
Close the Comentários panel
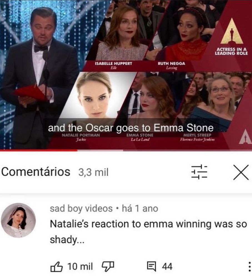point(241,172)
